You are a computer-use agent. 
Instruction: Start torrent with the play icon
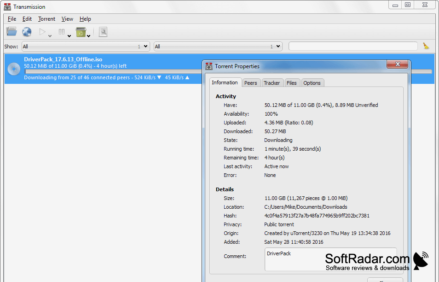coord(42,32)
